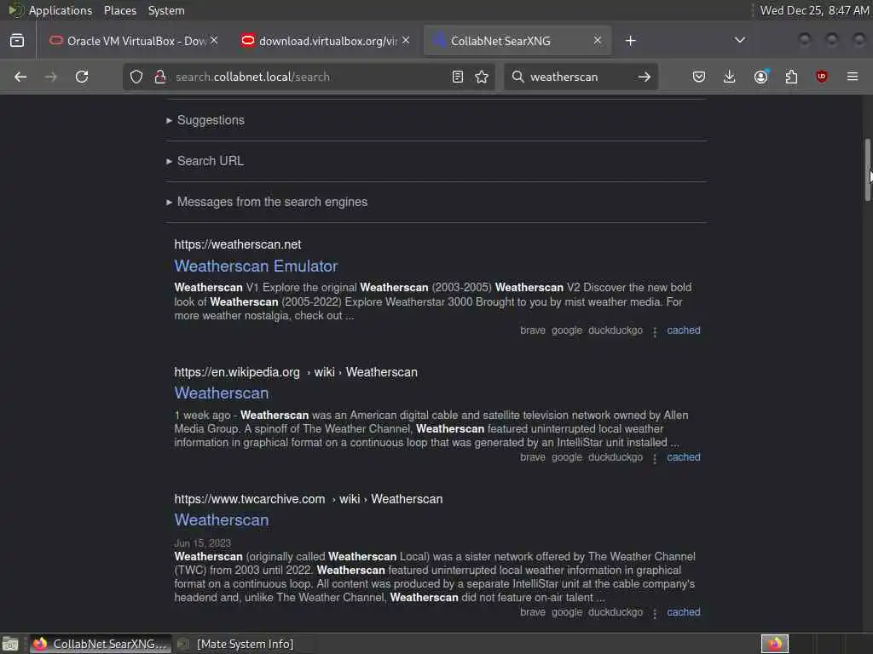Click the forward navigation arrow
This screenshot has height=654, width=873.
coord(50,77)
